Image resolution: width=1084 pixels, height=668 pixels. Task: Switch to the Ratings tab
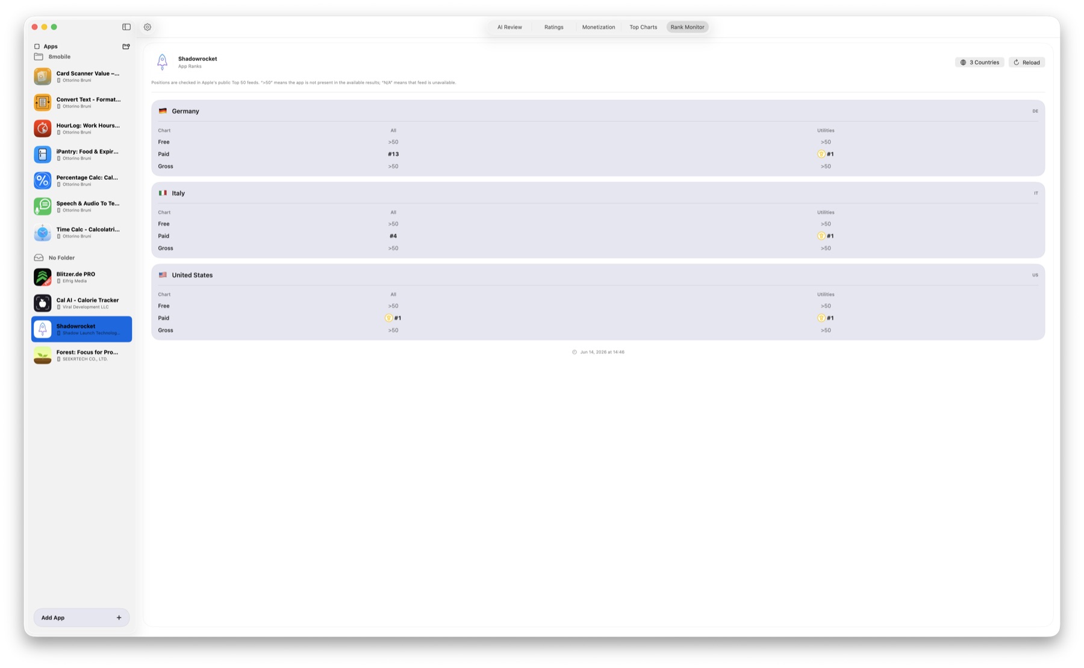pyautogui.click(x=554, y=27)
